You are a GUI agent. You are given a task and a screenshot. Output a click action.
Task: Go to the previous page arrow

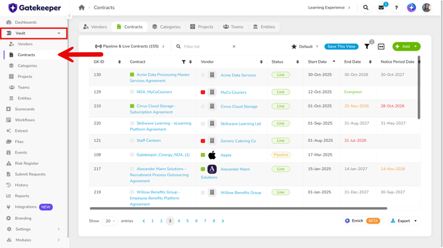pos(143,221)
